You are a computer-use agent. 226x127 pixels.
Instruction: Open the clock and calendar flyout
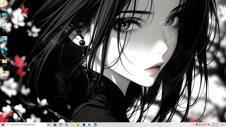[215, 125]
